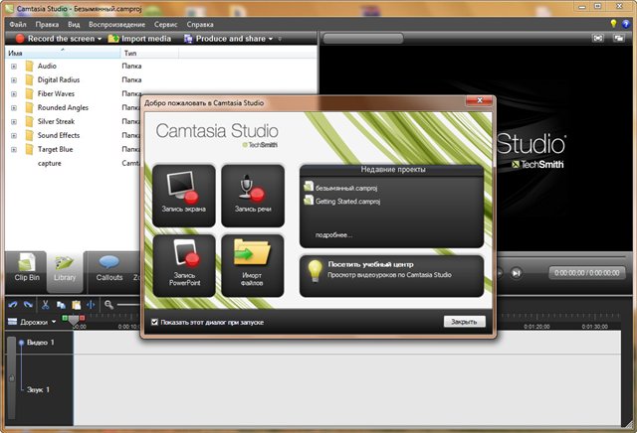Click the lock icon on track header

click(x=12, y=378)
